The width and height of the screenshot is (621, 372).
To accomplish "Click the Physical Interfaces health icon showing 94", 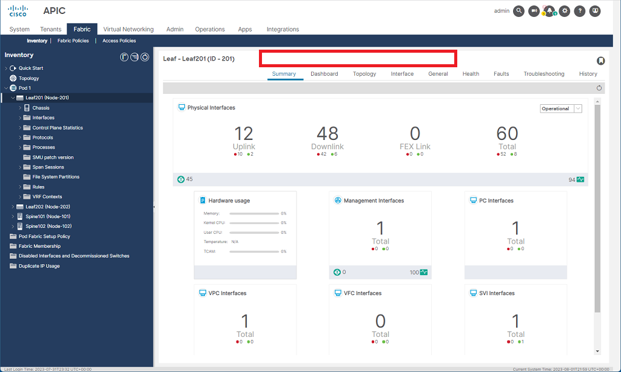I will [580, 179].
